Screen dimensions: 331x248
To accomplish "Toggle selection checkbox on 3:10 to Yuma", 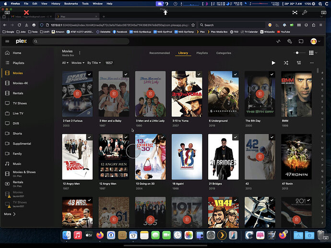I will tap(199, 74).
